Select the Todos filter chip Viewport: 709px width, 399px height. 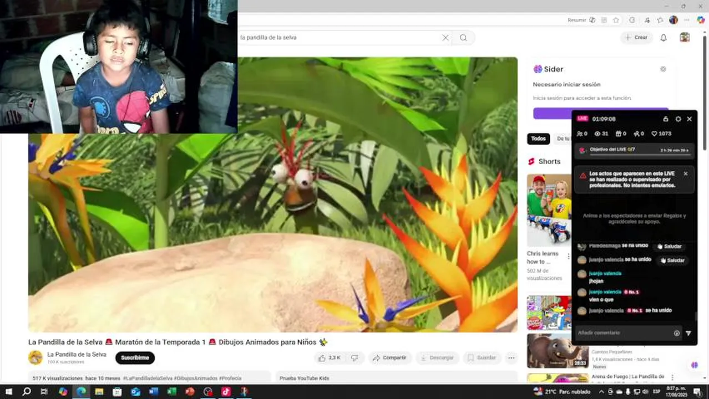[x=538, y=139]
